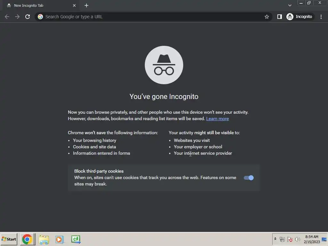Click "Your employer or school" list item

[198, 147]
